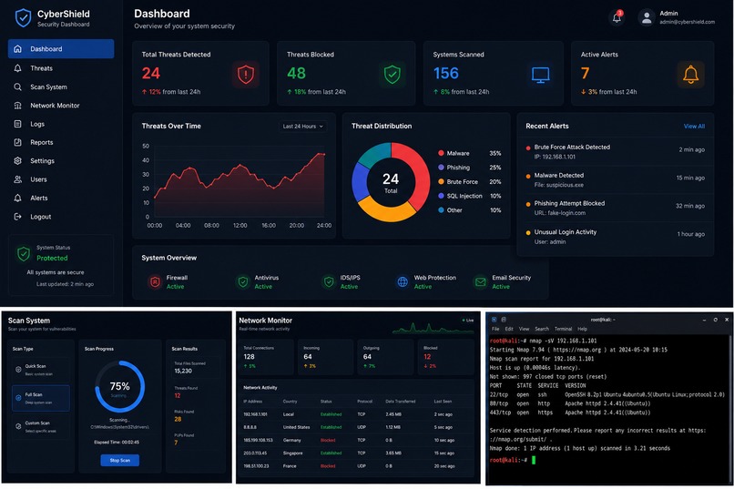This screenshot has height=489, width=734.
Task: Open the Brute Force Attack Detected alert
Action: point(615,151)
